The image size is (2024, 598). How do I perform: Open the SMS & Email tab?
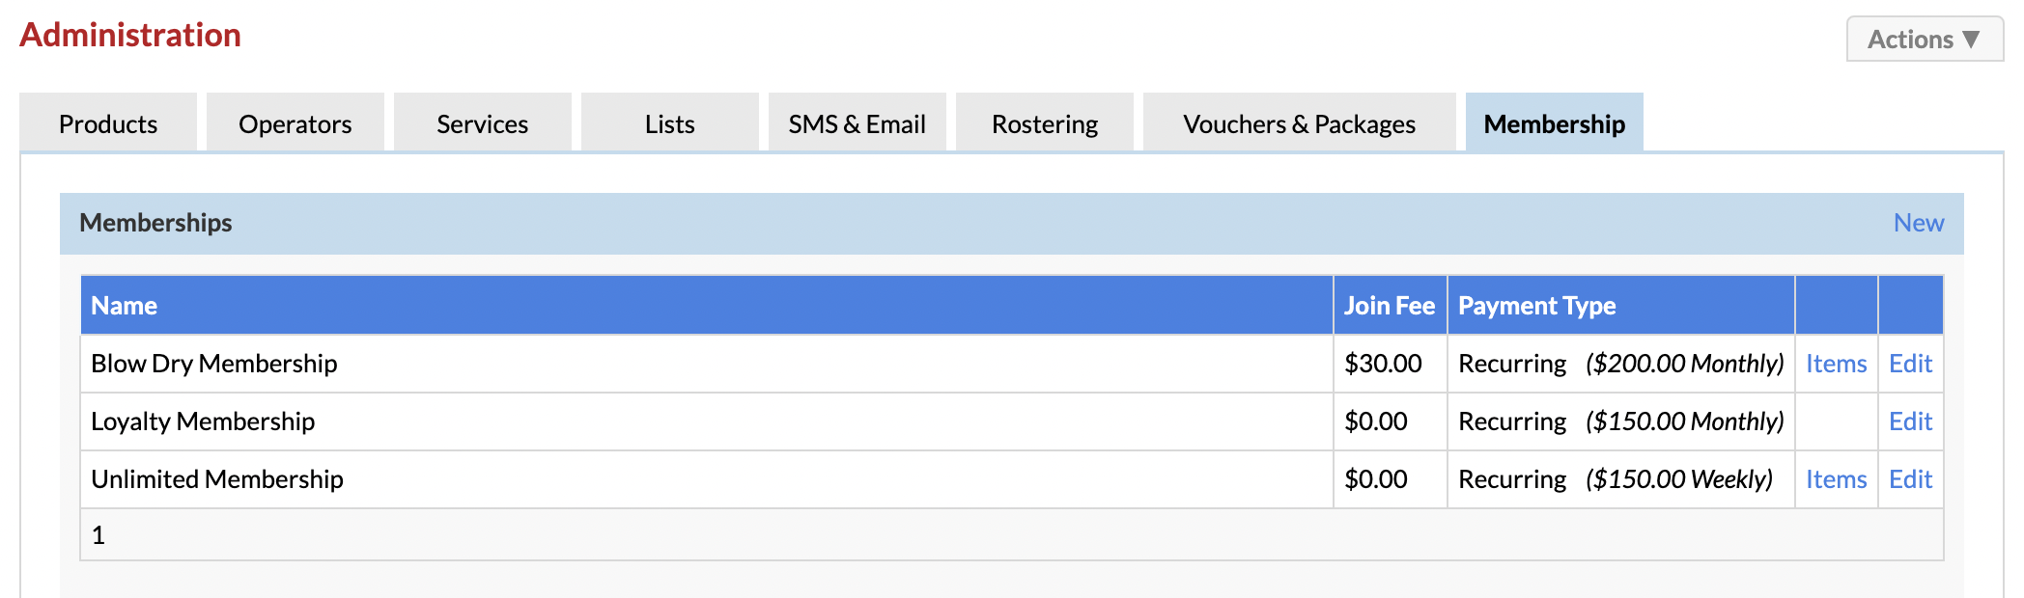[x=857, y=123]
